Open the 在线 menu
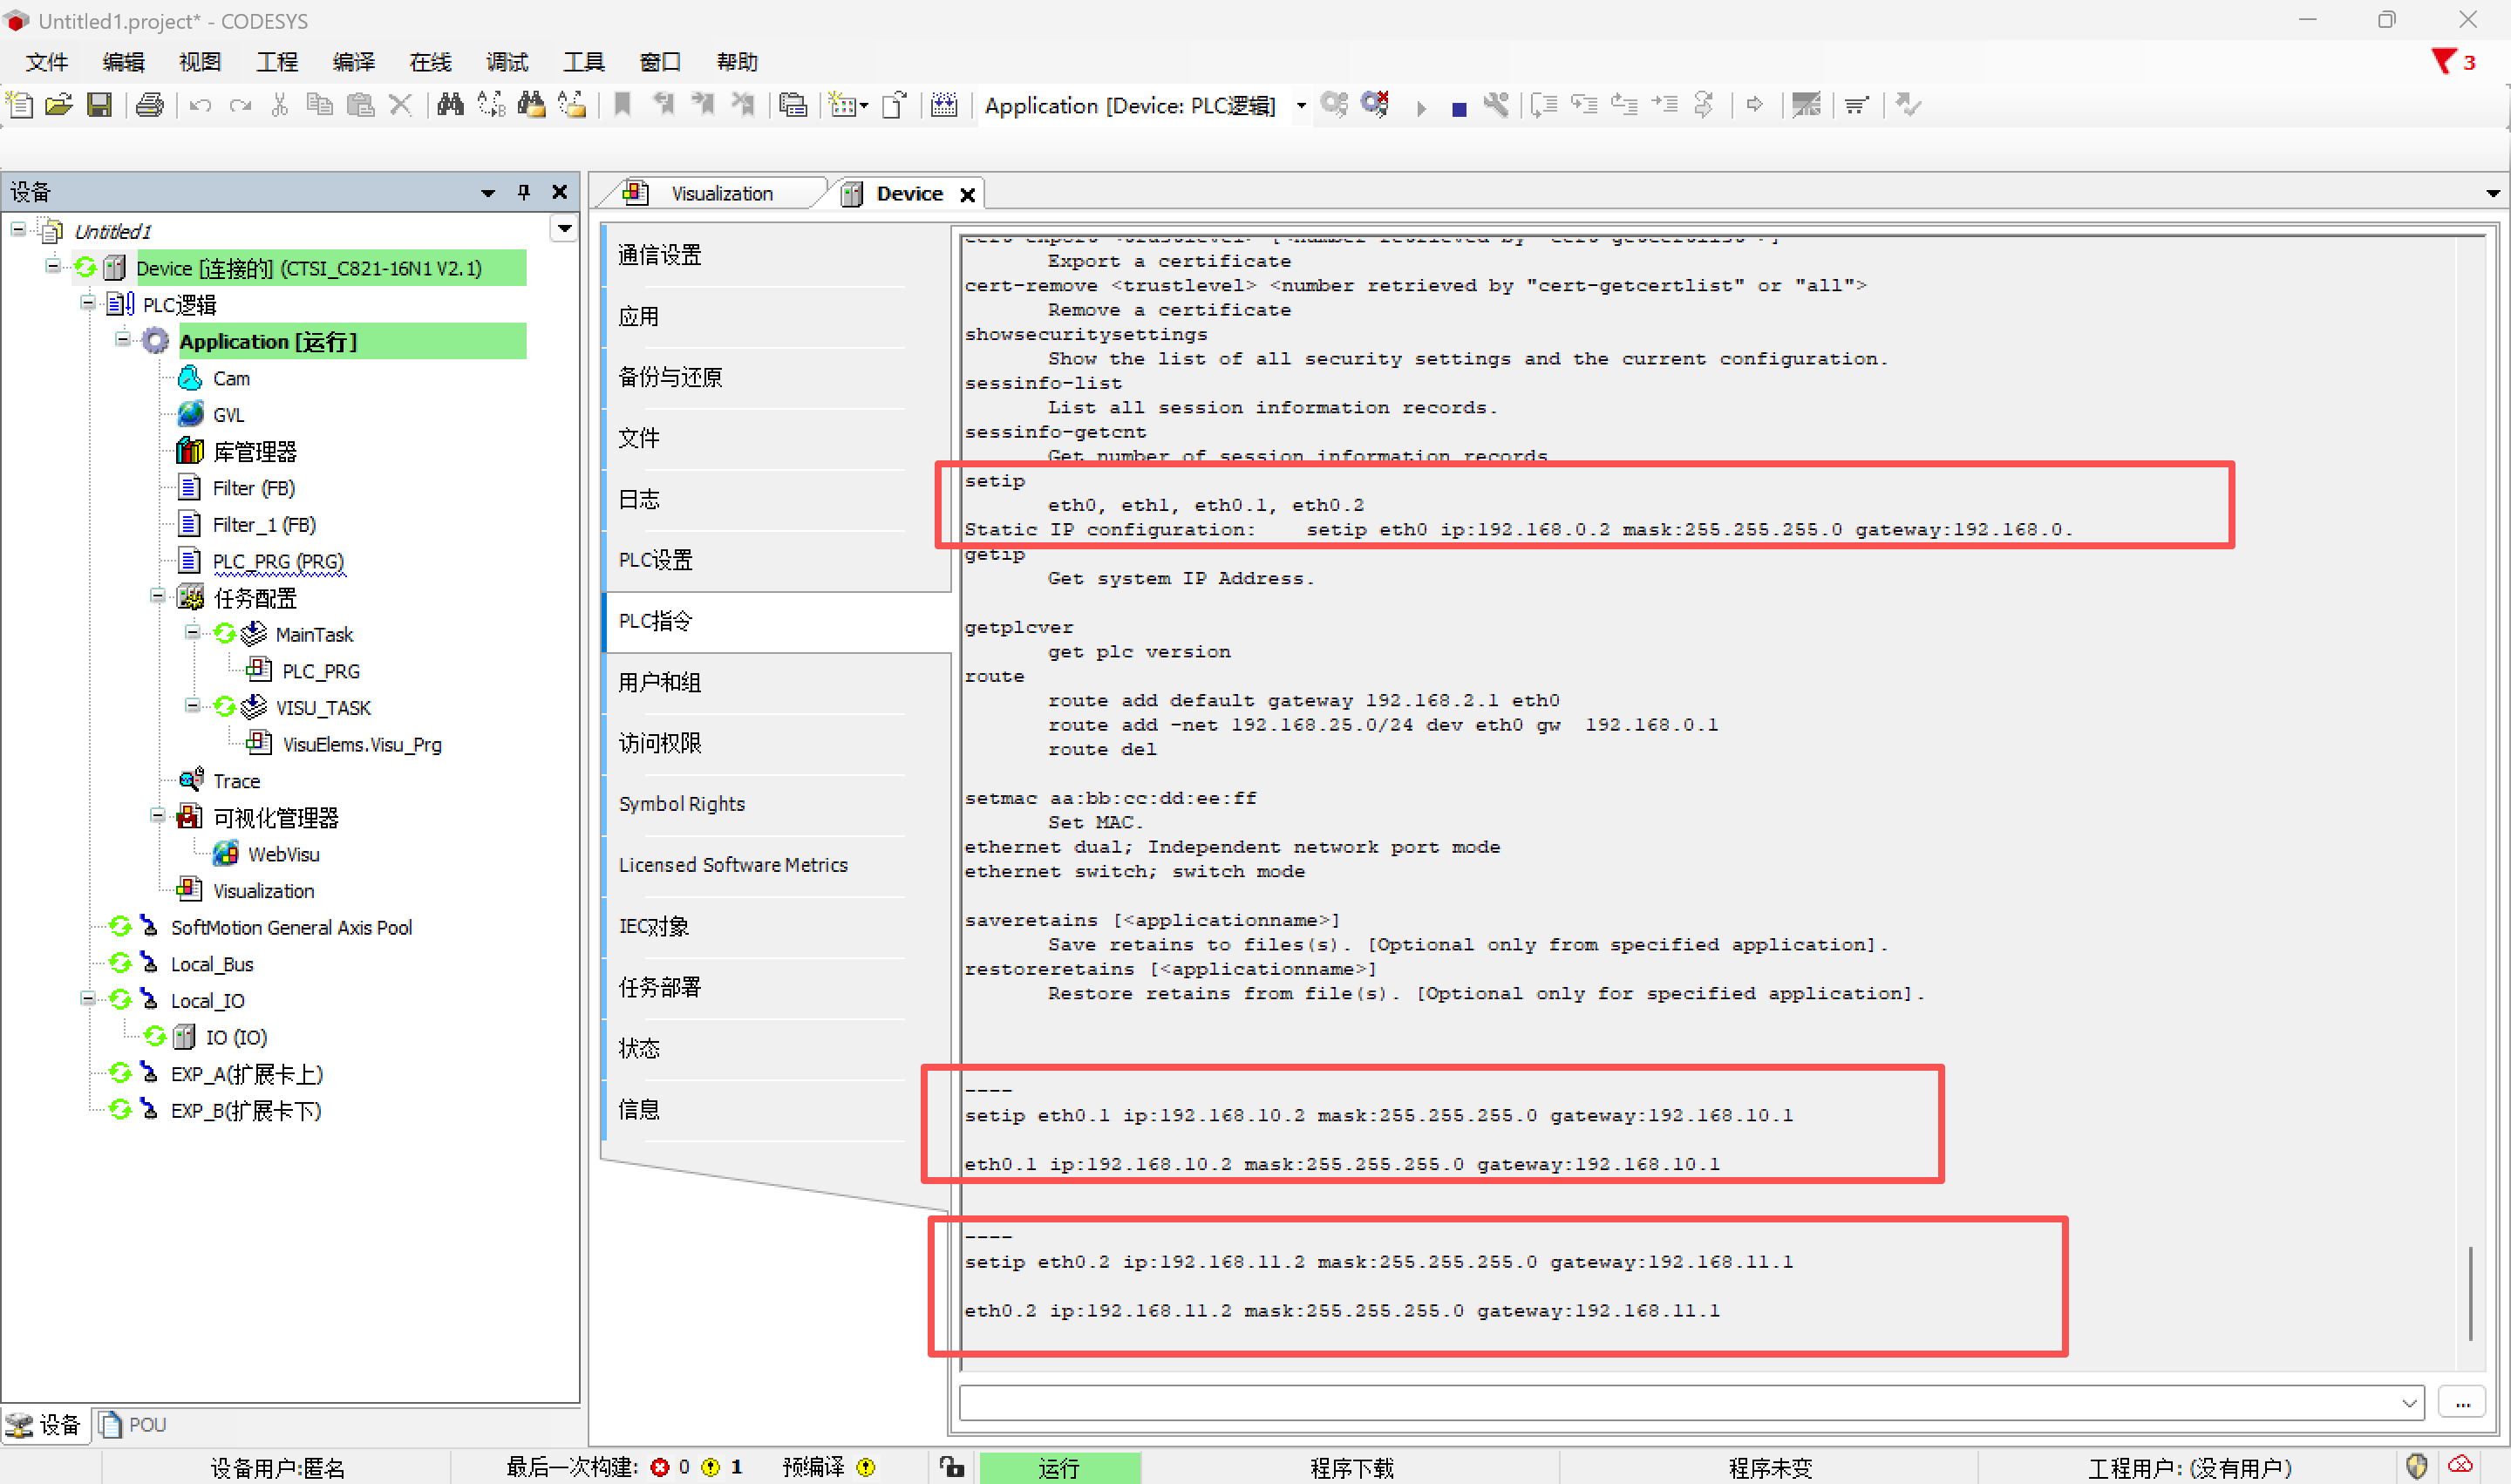This screenshot has width=2511, height=1484. pos(431,62)
